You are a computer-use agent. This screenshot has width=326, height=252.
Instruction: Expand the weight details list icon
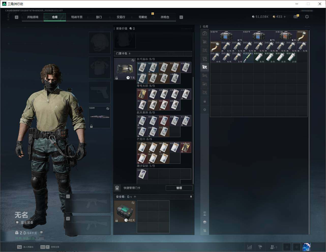click(41, 232)
